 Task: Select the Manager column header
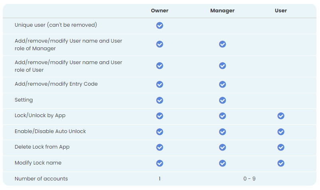click(x=223, y=11)
